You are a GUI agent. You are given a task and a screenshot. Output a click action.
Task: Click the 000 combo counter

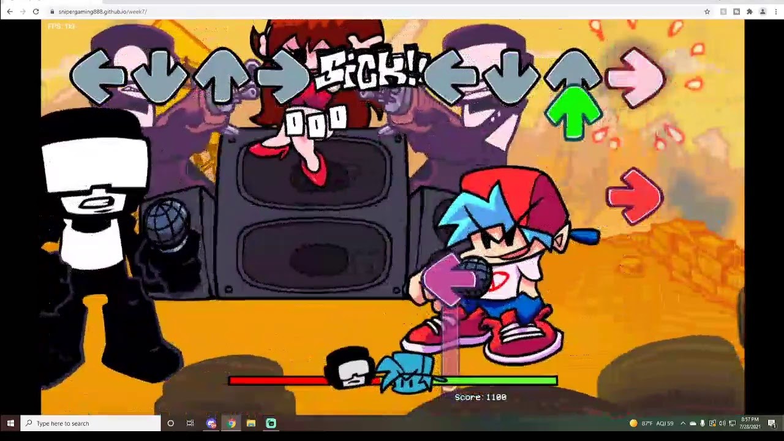click(x=316, y=121)
